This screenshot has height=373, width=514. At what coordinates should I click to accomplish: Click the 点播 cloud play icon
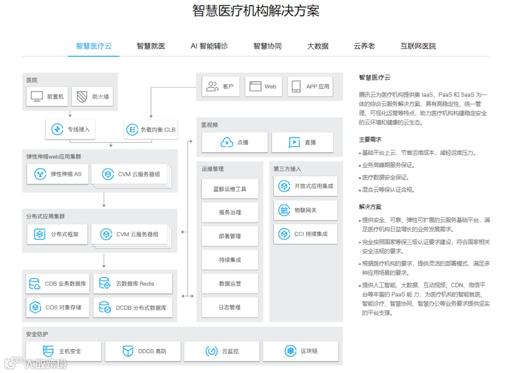click(227, 143)
